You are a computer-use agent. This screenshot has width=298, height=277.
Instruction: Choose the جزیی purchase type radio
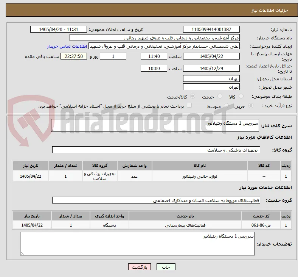(x=251, y=105)
